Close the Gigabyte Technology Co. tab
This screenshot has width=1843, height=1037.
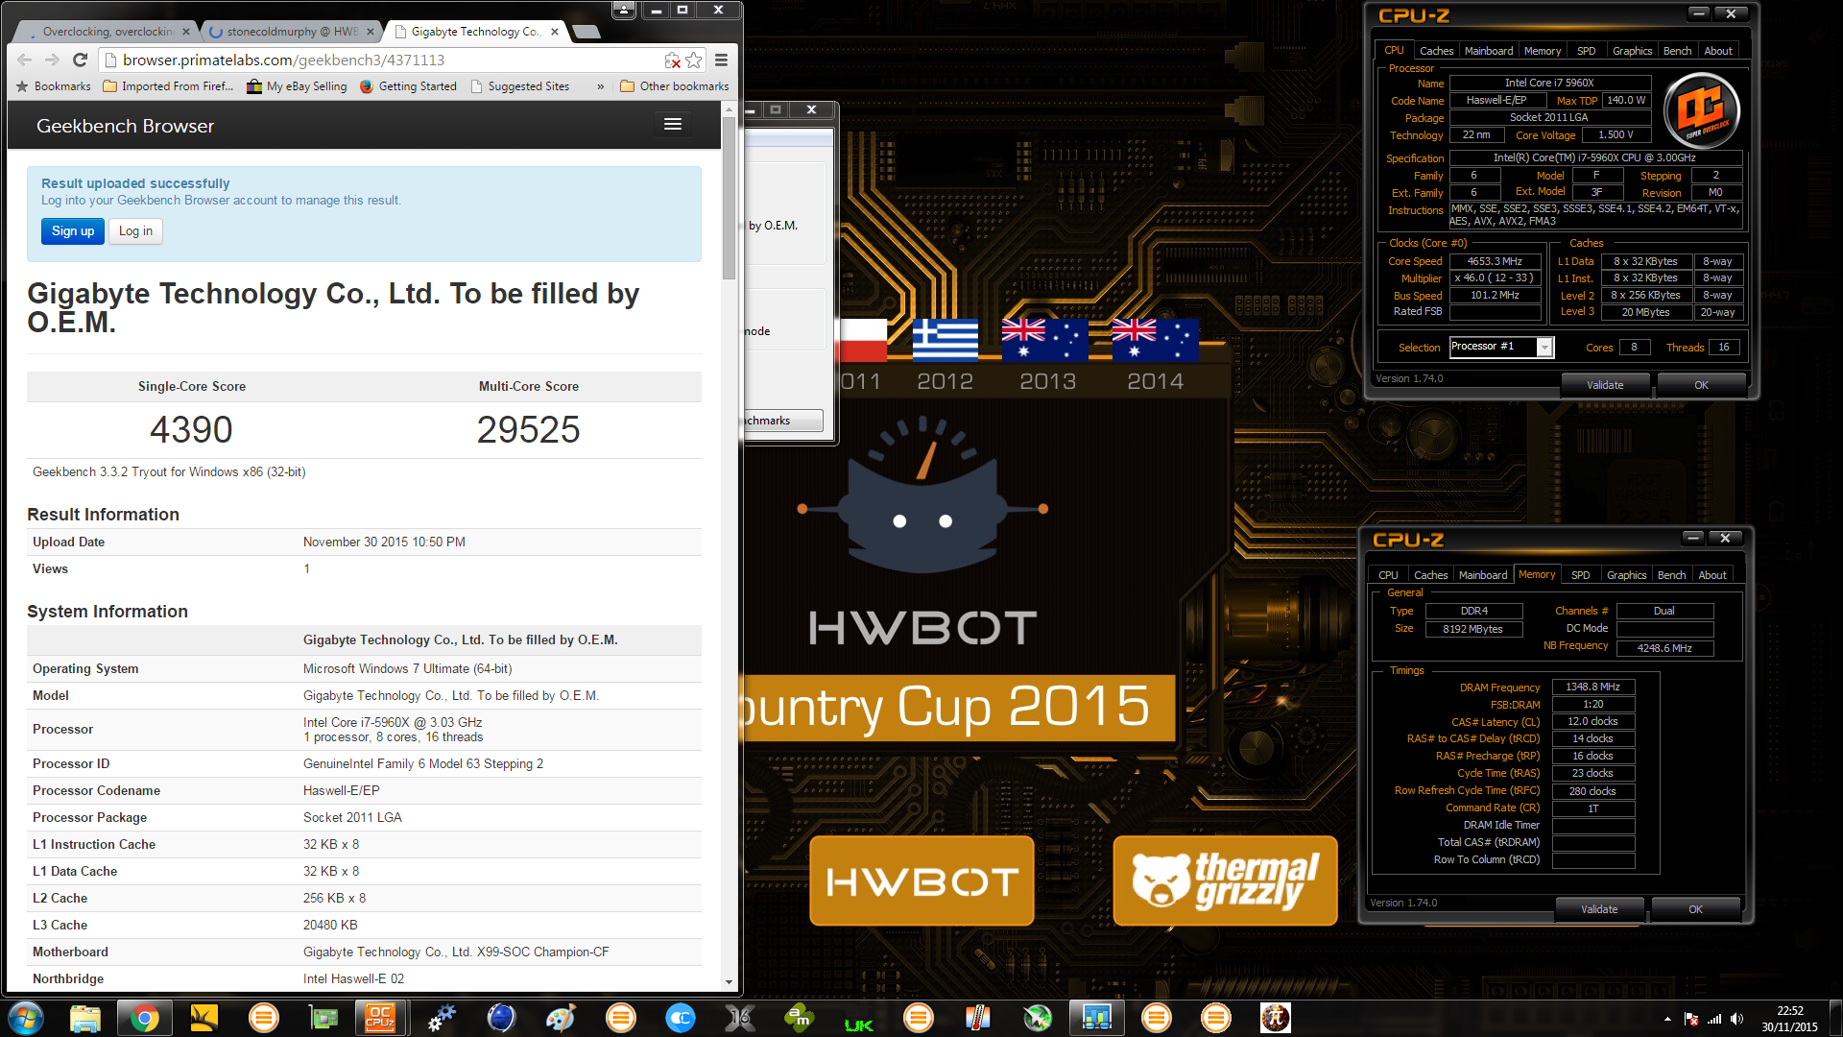pos(555,32)
